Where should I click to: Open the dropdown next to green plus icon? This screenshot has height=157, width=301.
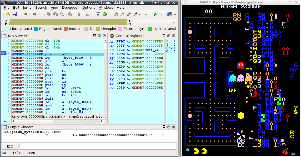click(140, 14)
